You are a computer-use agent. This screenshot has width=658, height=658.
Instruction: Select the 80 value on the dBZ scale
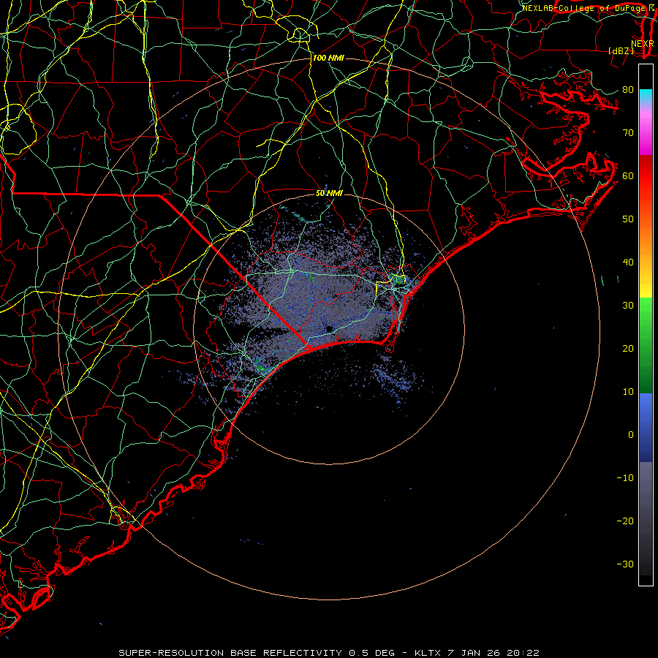[x=628, y=90]
